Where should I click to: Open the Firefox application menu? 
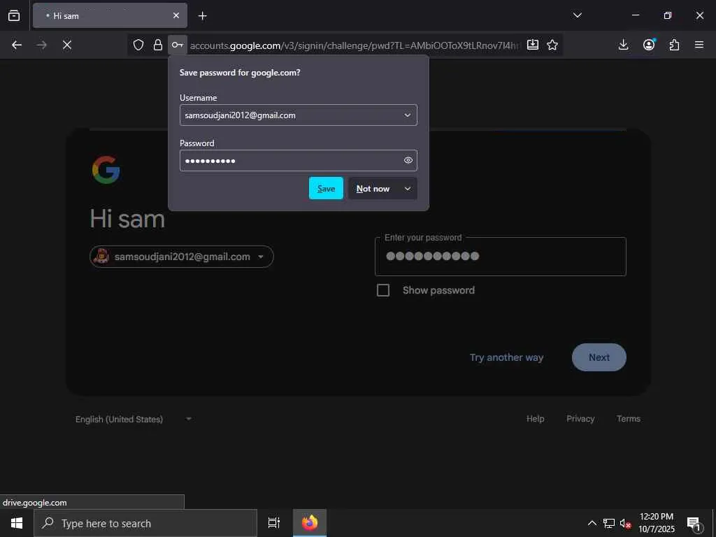pos(699,45)
